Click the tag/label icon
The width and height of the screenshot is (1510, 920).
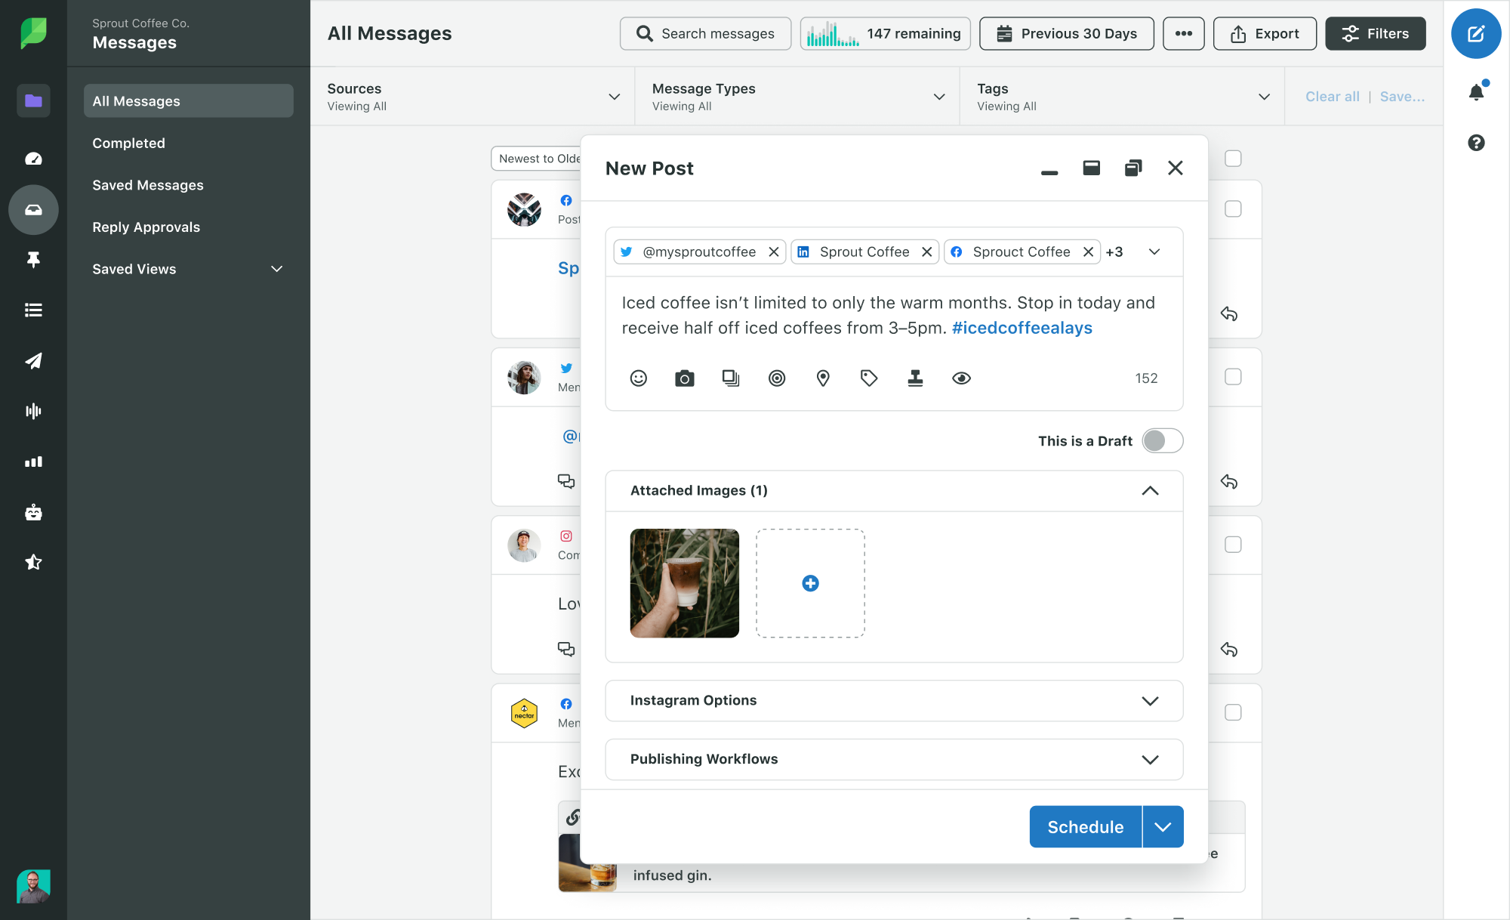868,378
